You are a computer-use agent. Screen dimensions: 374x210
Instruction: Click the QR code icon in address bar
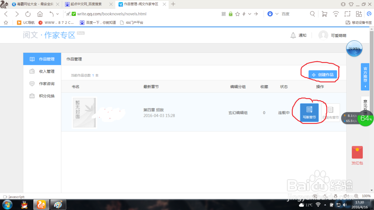(224, 14)
